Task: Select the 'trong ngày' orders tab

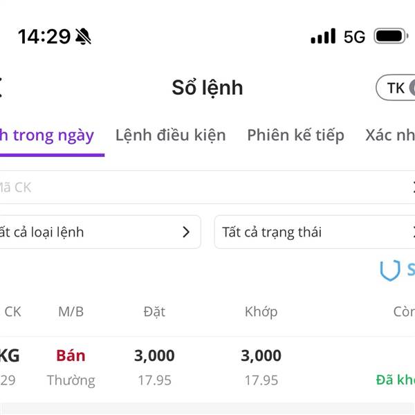Action: (48, 135)
